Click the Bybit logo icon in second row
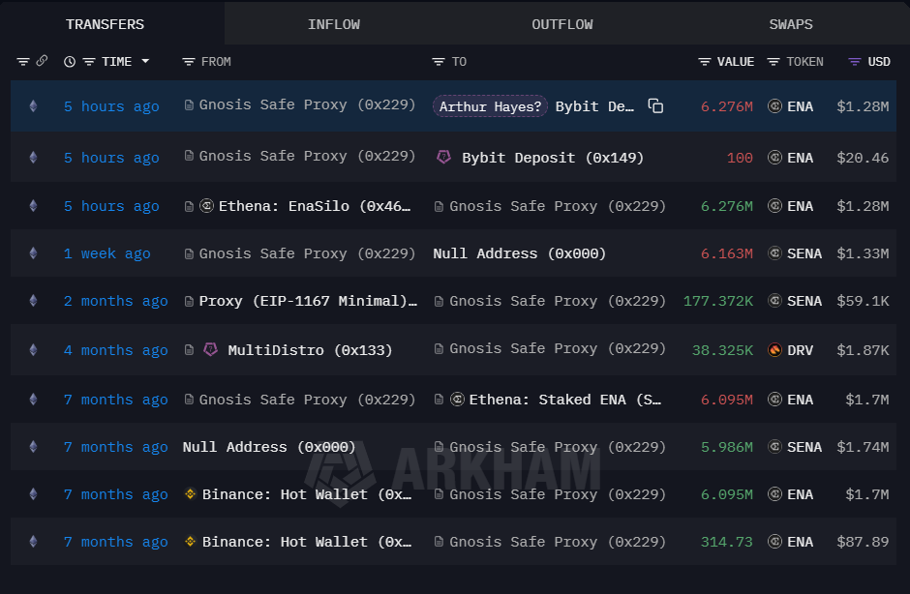This screenshot has width=910, height=594. coord(444,157)
